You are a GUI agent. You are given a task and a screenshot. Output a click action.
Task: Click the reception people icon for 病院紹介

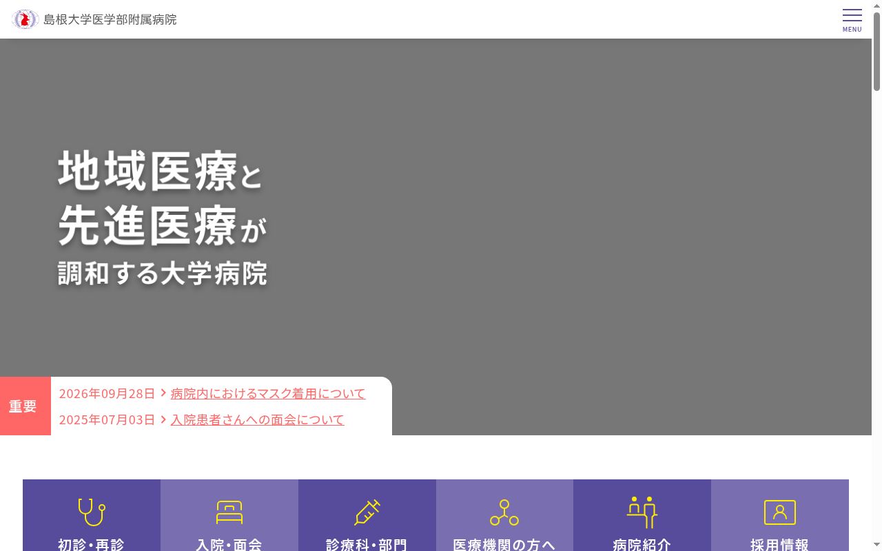pos(642,512)
